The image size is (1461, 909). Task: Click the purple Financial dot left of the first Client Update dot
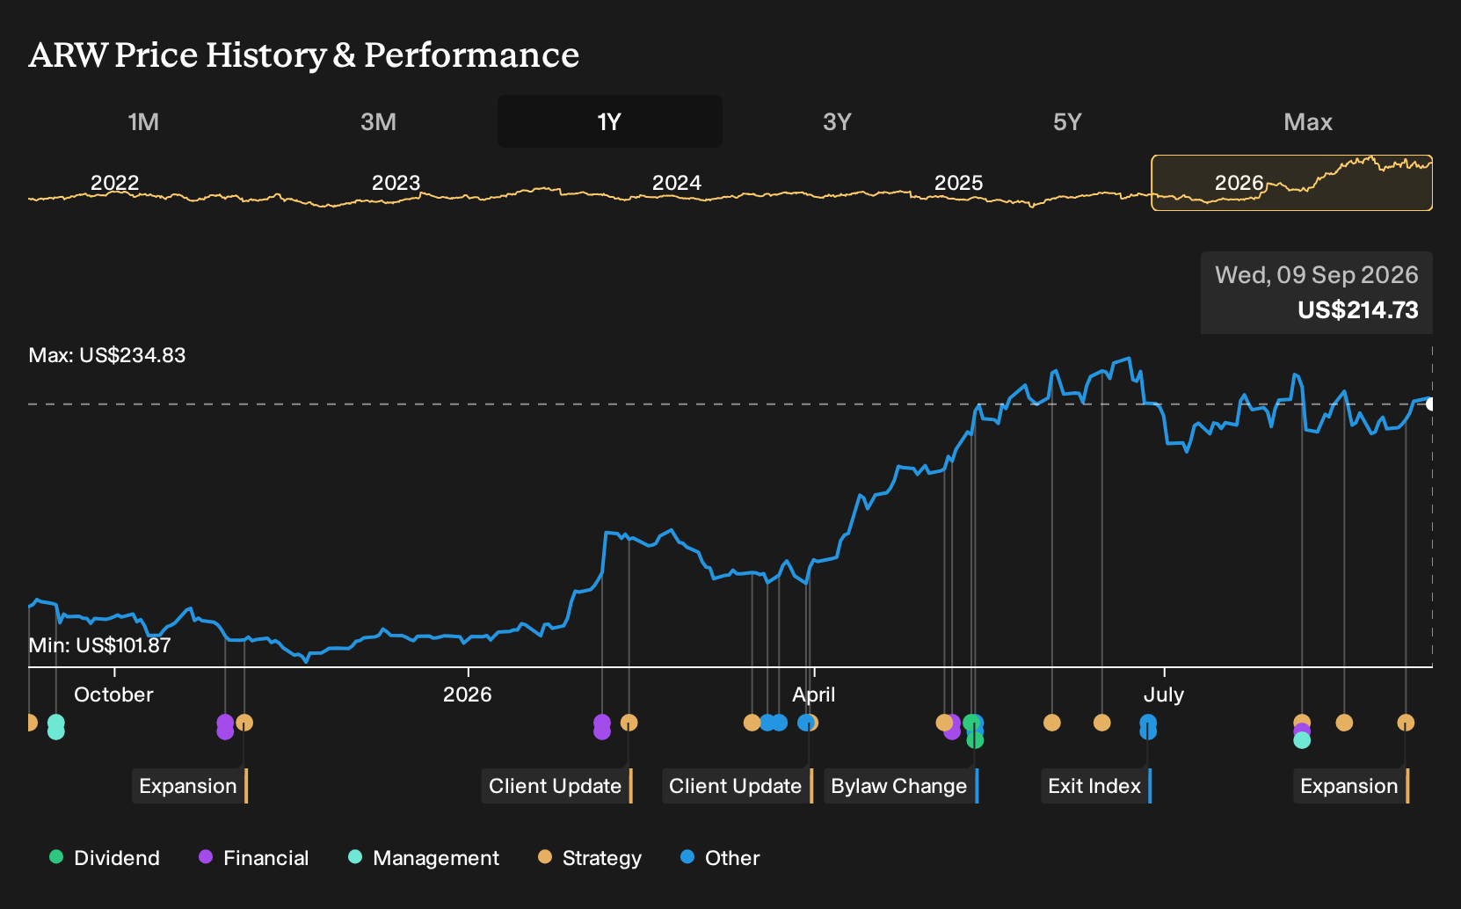602,726
